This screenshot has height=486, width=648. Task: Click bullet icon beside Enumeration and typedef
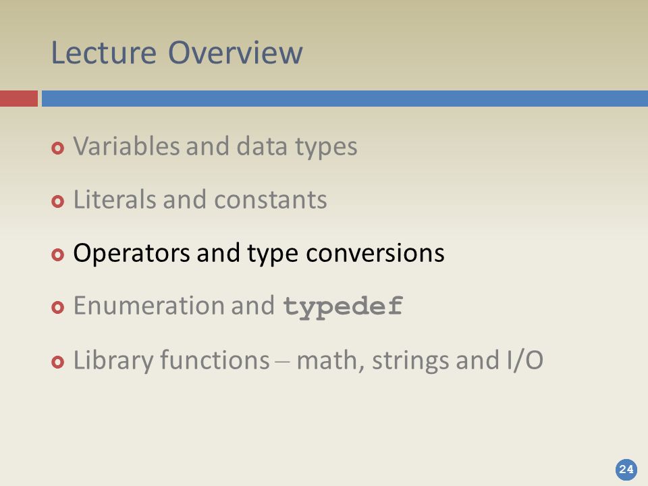coord(58,308)
